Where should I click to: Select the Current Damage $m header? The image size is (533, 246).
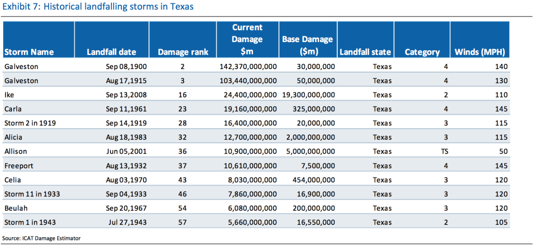pos(247,39)
